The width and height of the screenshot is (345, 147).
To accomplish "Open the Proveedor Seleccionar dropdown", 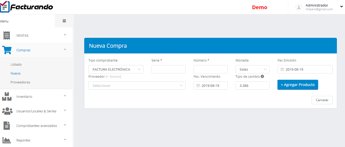I will [x=137, y=86].
